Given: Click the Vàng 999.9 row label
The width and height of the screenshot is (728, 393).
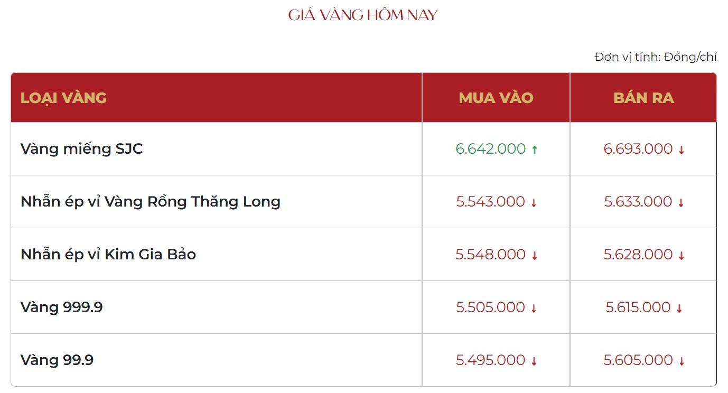Looking at the screenshot, I should coord(62,307).
